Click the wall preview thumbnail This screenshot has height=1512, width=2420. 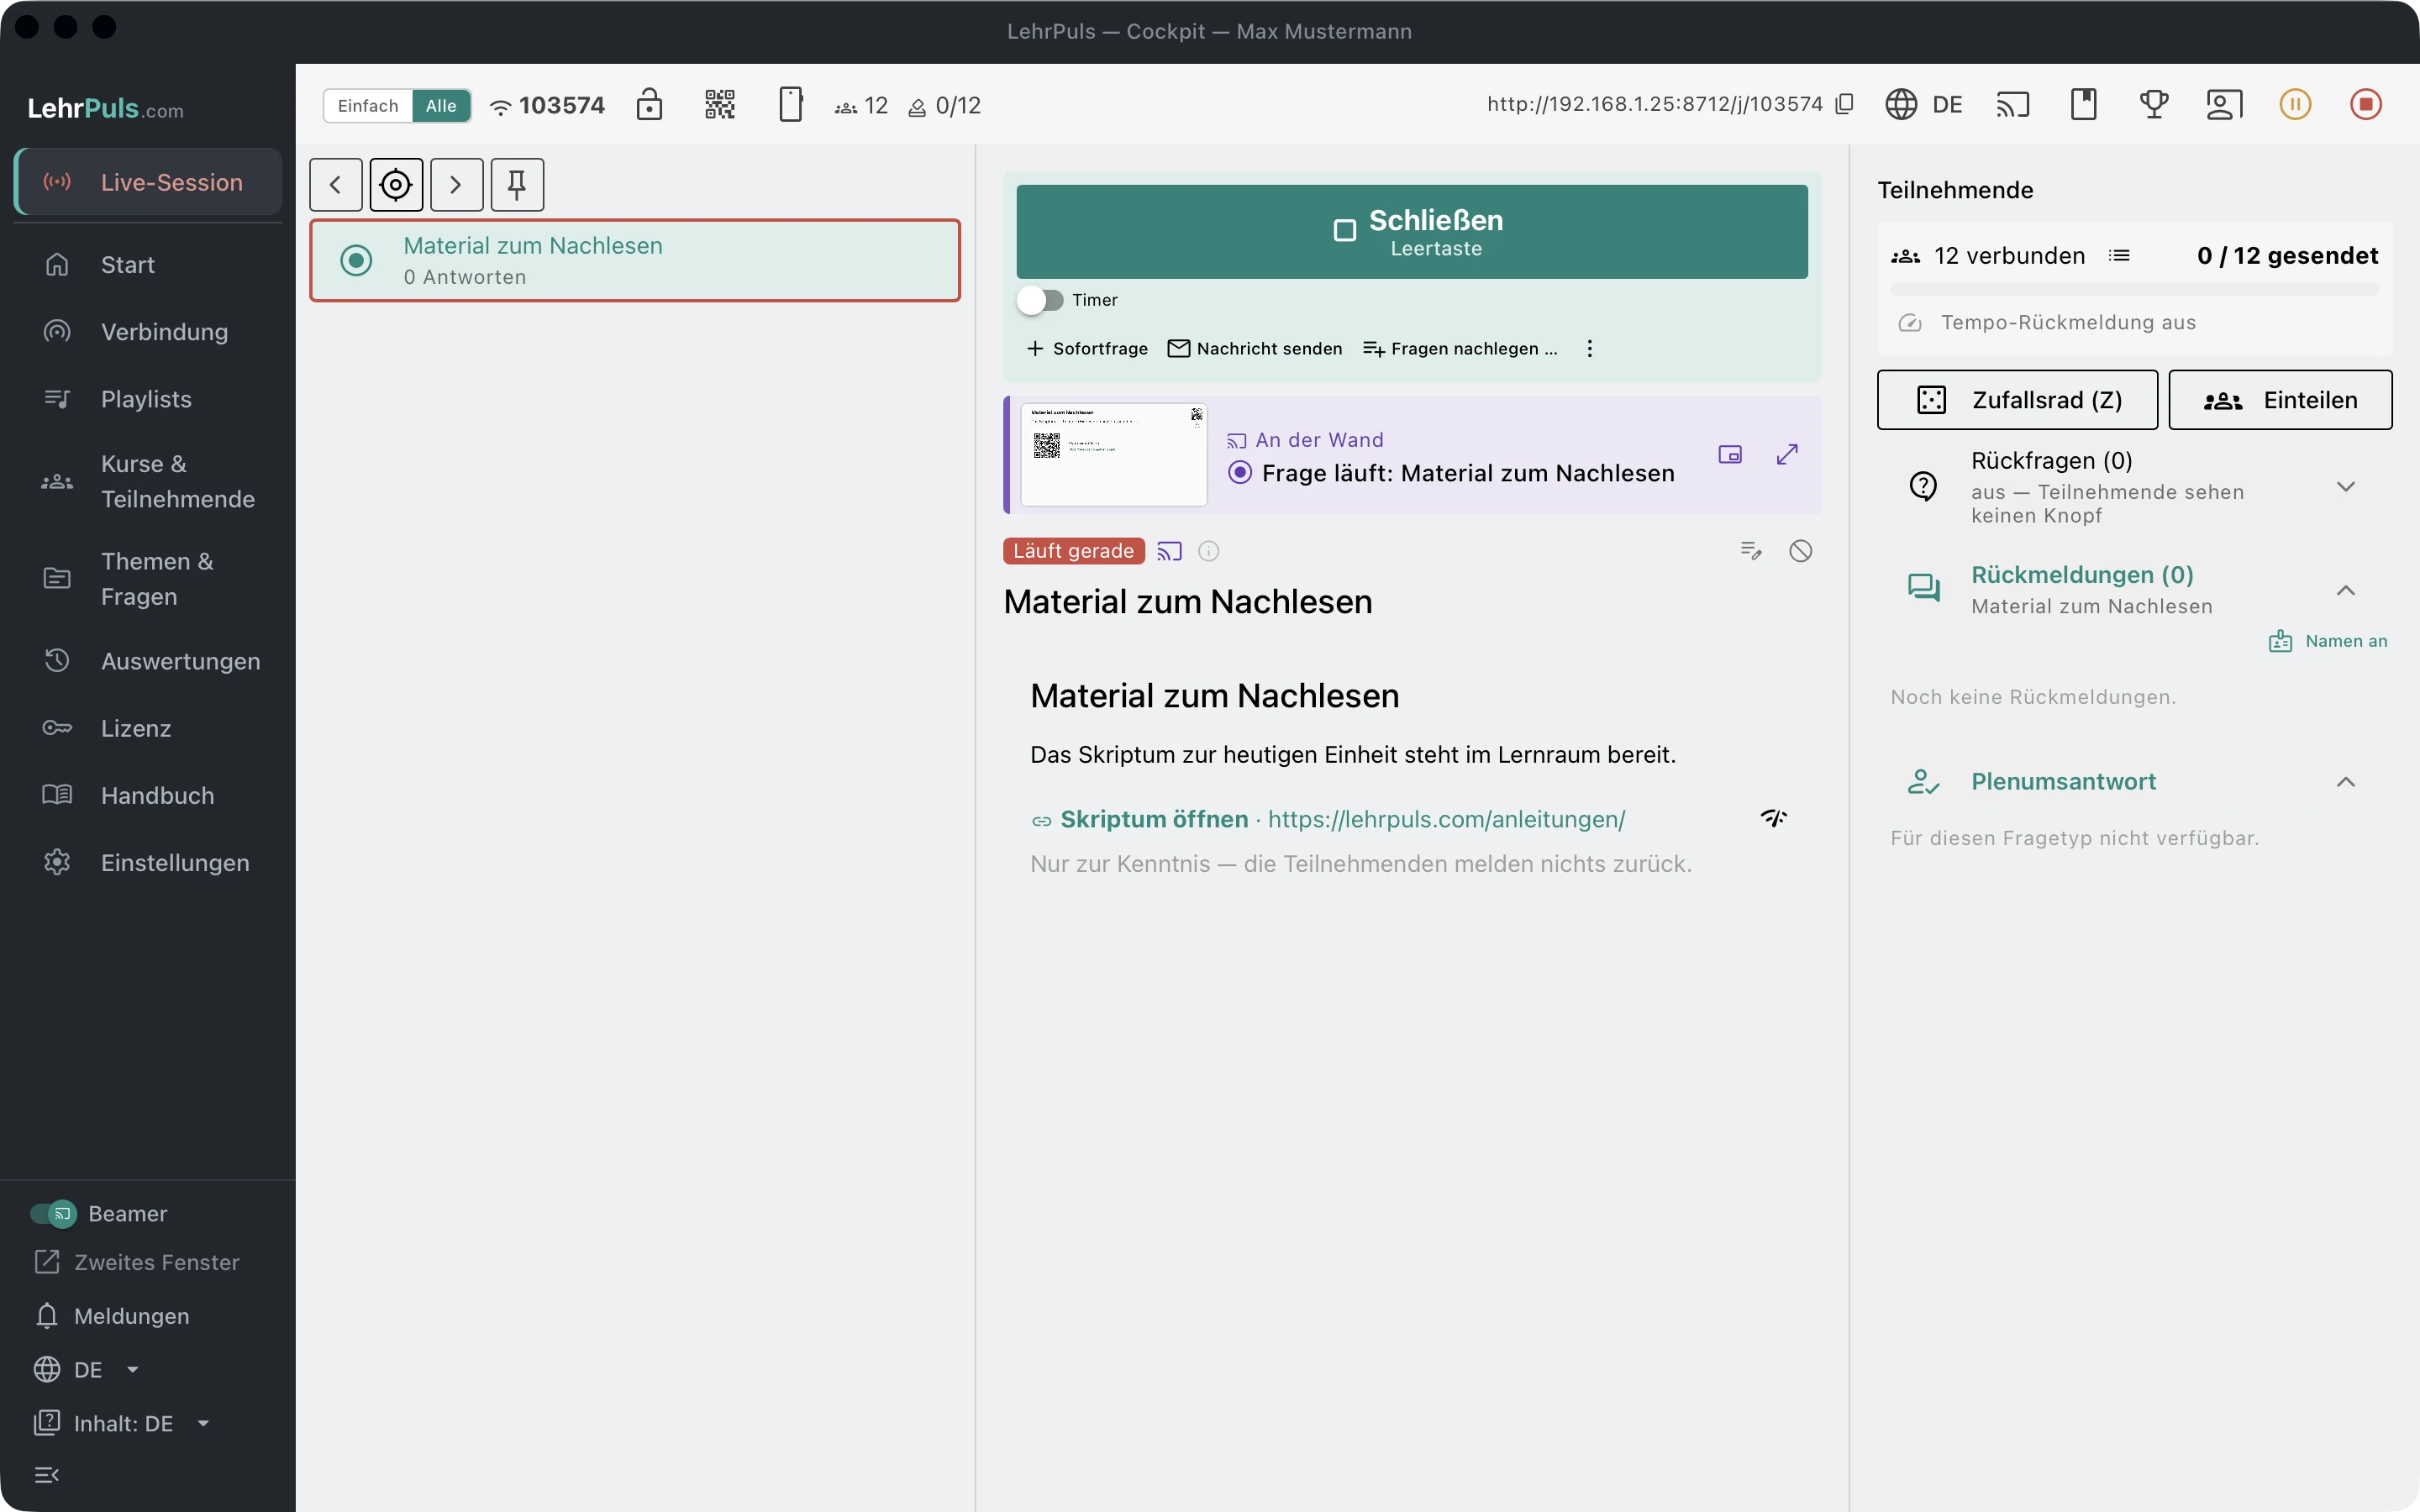point(1114,455)
